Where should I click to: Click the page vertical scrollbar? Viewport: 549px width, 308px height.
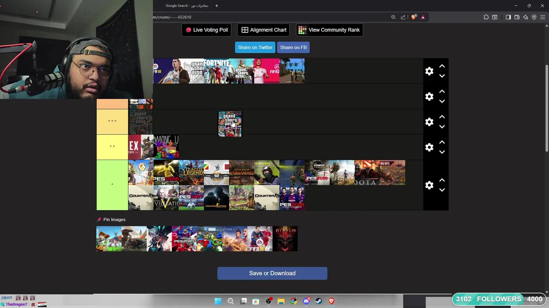tap(546, 108)
